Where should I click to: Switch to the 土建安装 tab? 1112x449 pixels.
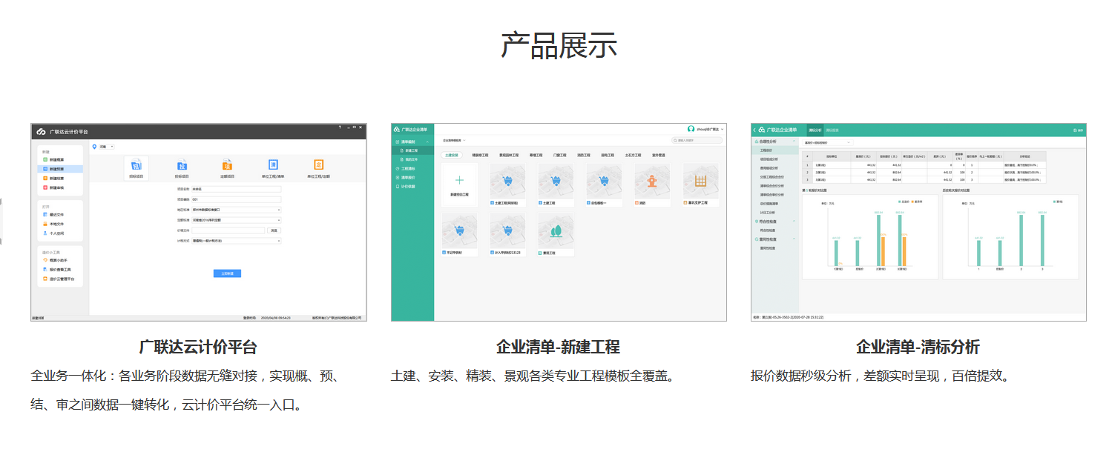(x=451, y=156)
